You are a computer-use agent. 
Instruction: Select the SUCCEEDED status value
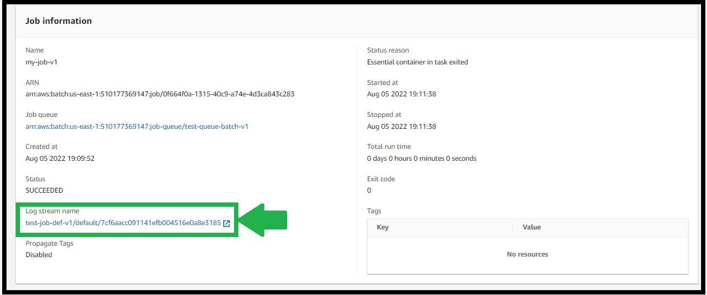(44, 191)
